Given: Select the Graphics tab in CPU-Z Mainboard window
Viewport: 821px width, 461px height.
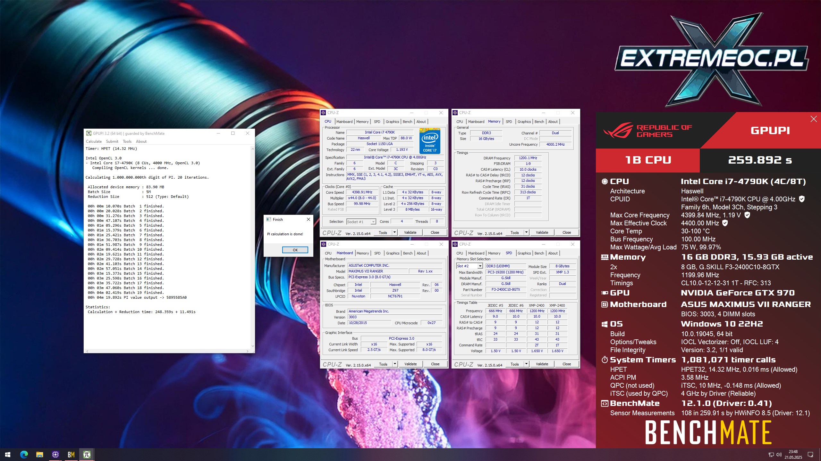Looking at the screenshot, I should pos(393,253).
